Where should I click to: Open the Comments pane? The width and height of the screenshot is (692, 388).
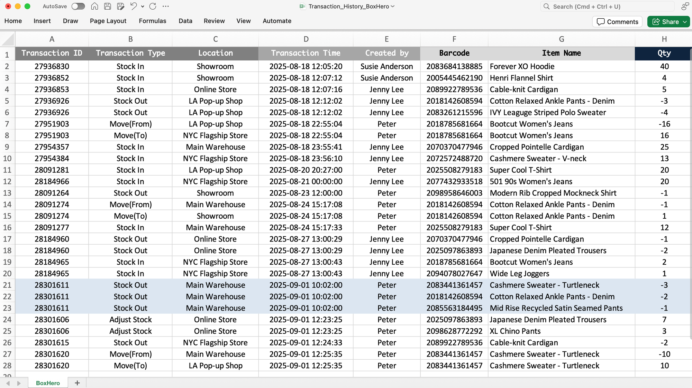pyautogui.click(x=617, y=21)
